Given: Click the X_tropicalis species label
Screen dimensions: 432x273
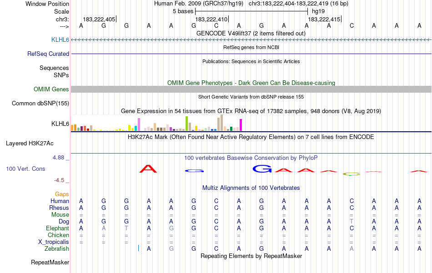Looking at the screenshot, I should [54, 242].
